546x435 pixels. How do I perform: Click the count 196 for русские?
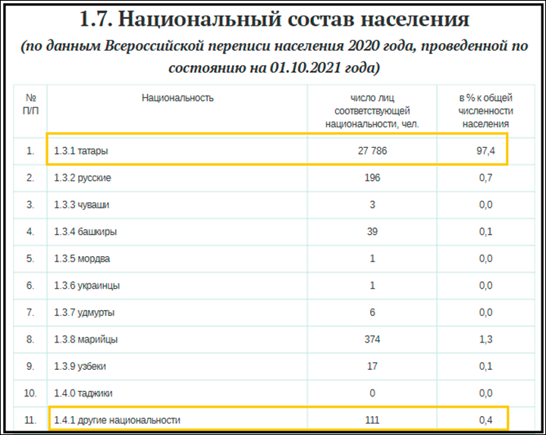pyautogui.click(x=372, y=178)
